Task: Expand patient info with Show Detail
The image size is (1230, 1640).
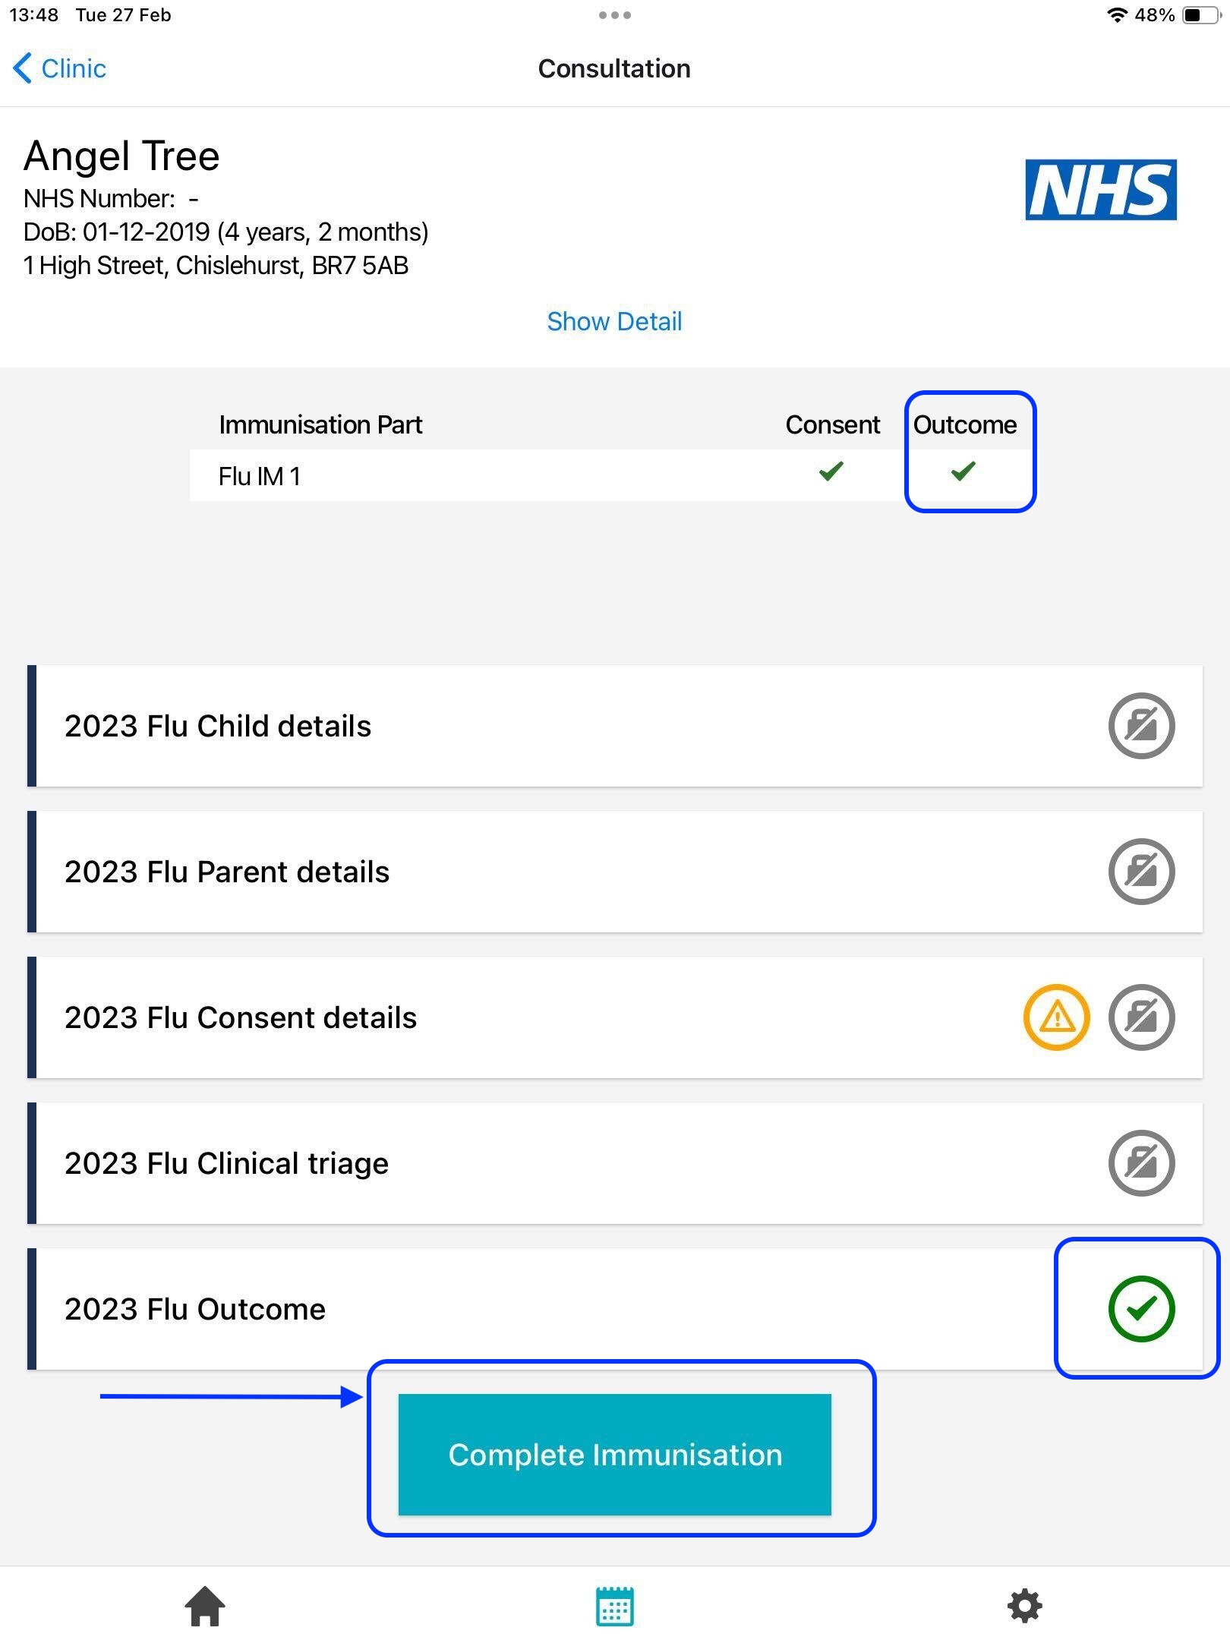Action: pyautogui.click(x=614, y=321)
